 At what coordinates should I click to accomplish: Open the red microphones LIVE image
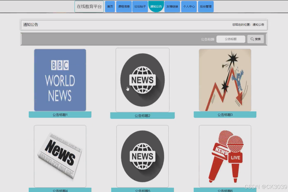pyautogui.click(x=225, y=156)
